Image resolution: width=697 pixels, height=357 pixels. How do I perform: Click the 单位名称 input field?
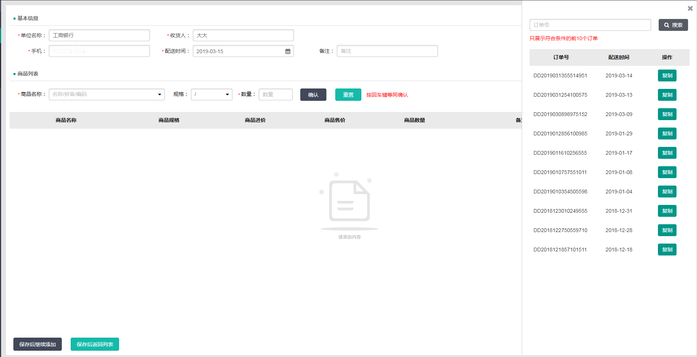pyautogui.click(x=99, y=35)
